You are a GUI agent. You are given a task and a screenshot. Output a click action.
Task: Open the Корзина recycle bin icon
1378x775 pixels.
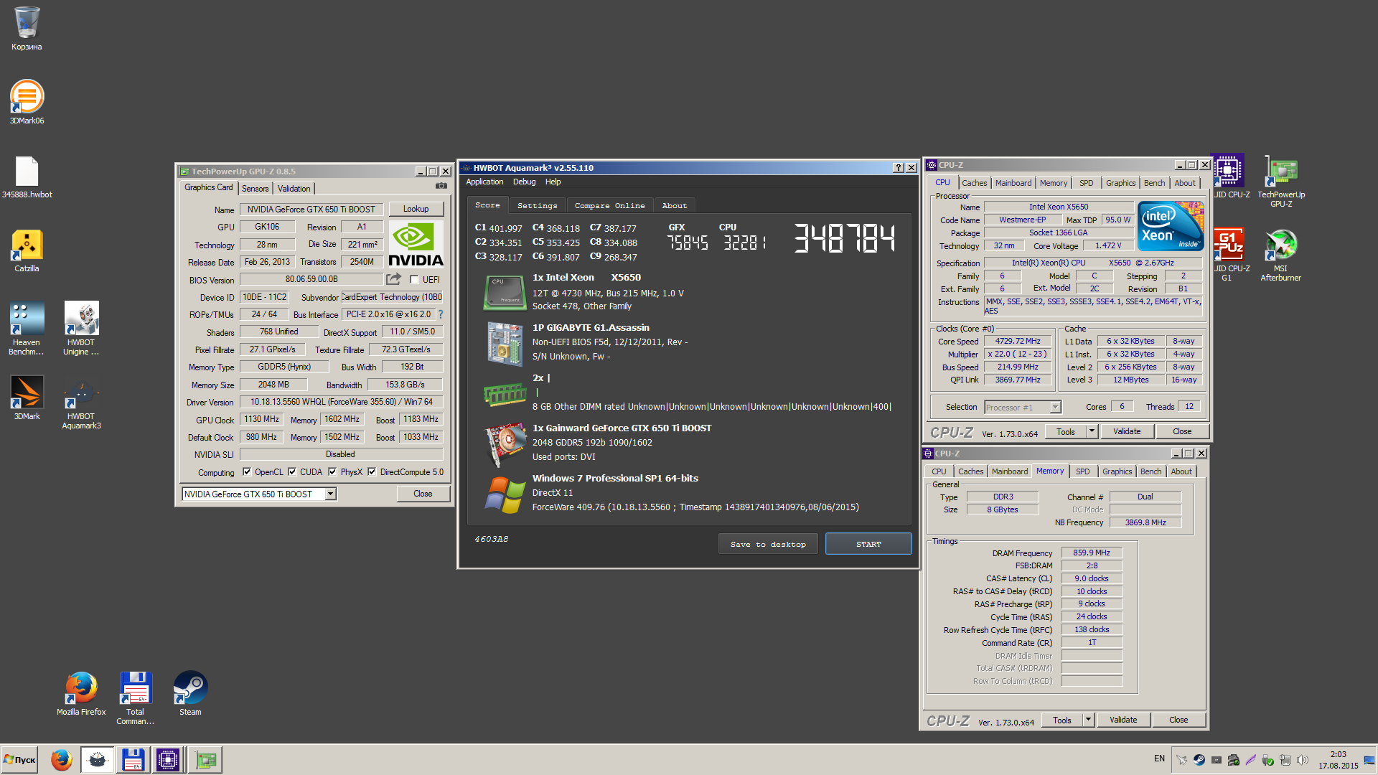[27, 29]
